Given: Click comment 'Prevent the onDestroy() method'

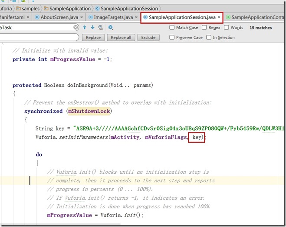Looking at the screenshot, I should [x=118, y=102].
